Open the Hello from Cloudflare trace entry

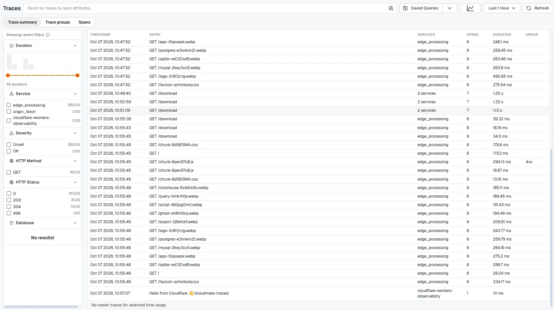(x=318, y=293)
